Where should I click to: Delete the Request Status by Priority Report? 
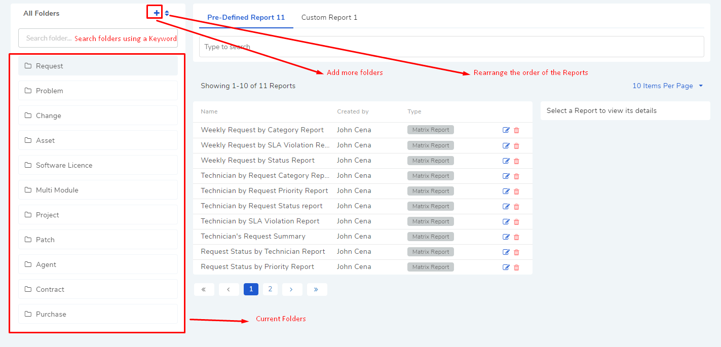pos(516,267)
